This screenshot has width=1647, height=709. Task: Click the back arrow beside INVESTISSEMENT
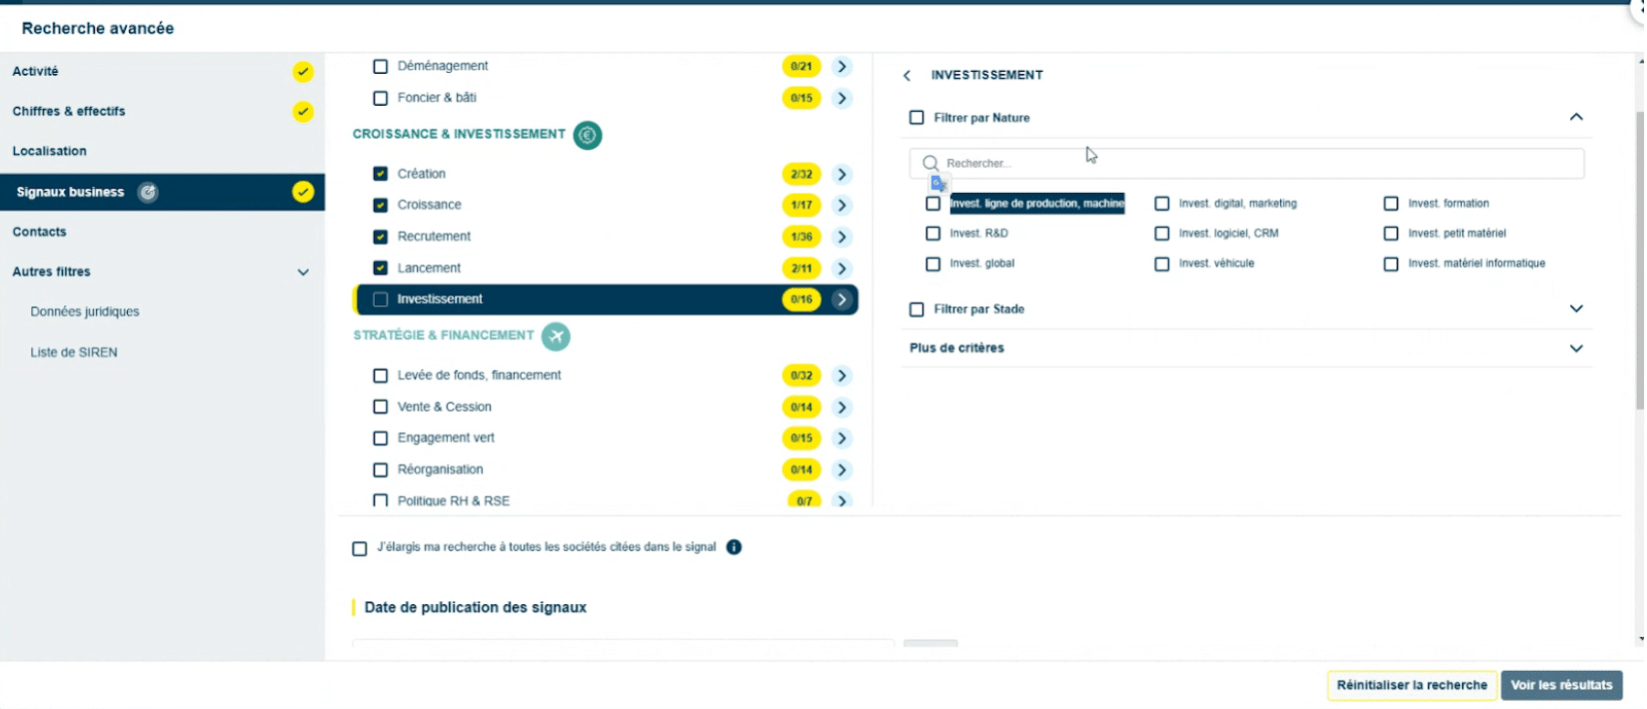(906, 76)
